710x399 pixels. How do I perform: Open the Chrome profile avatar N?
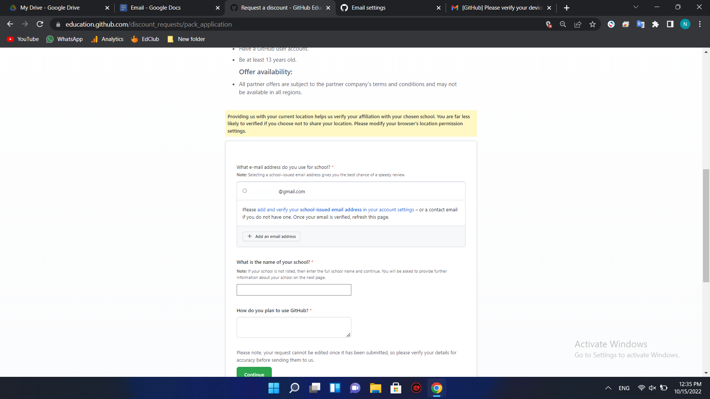685,24
